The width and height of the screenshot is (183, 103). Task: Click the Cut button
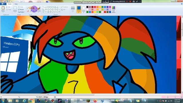click(x=8, y=7)
